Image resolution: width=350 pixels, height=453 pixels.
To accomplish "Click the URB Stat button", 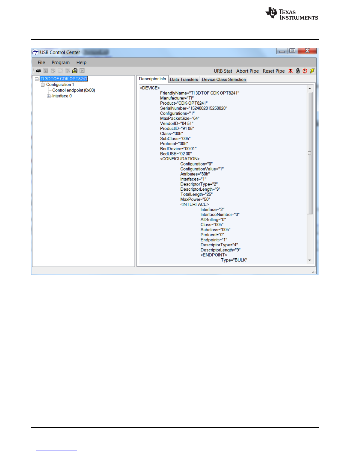I will tap(223, 71).
